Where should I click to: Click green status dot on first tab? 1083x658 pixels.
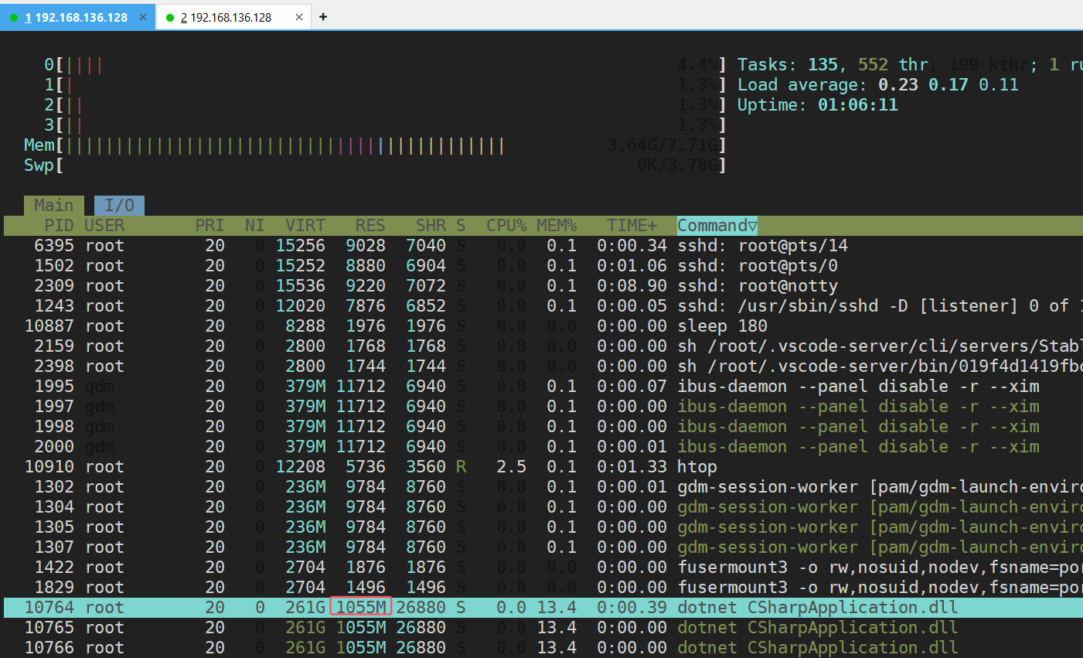(x=14, y=18)
